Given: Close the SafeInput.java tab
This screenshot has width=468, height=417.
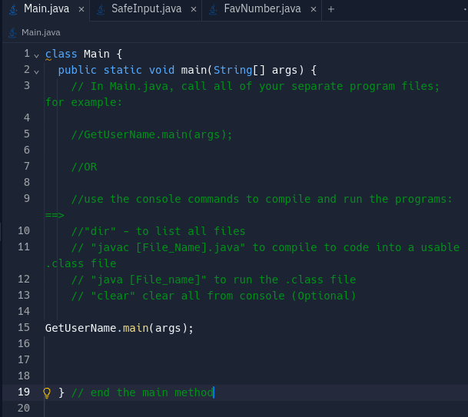Looking at the screenshot, I should [x=194, y=9].
